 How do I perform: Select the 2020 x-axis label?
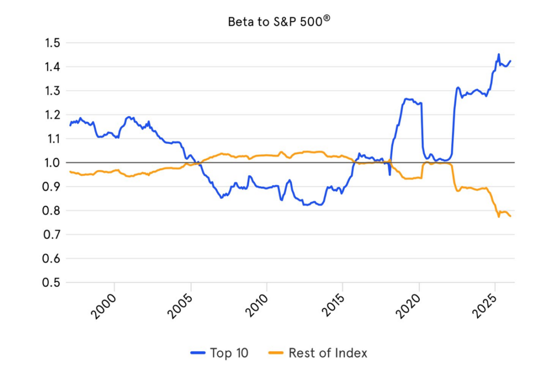pos(411,306)
